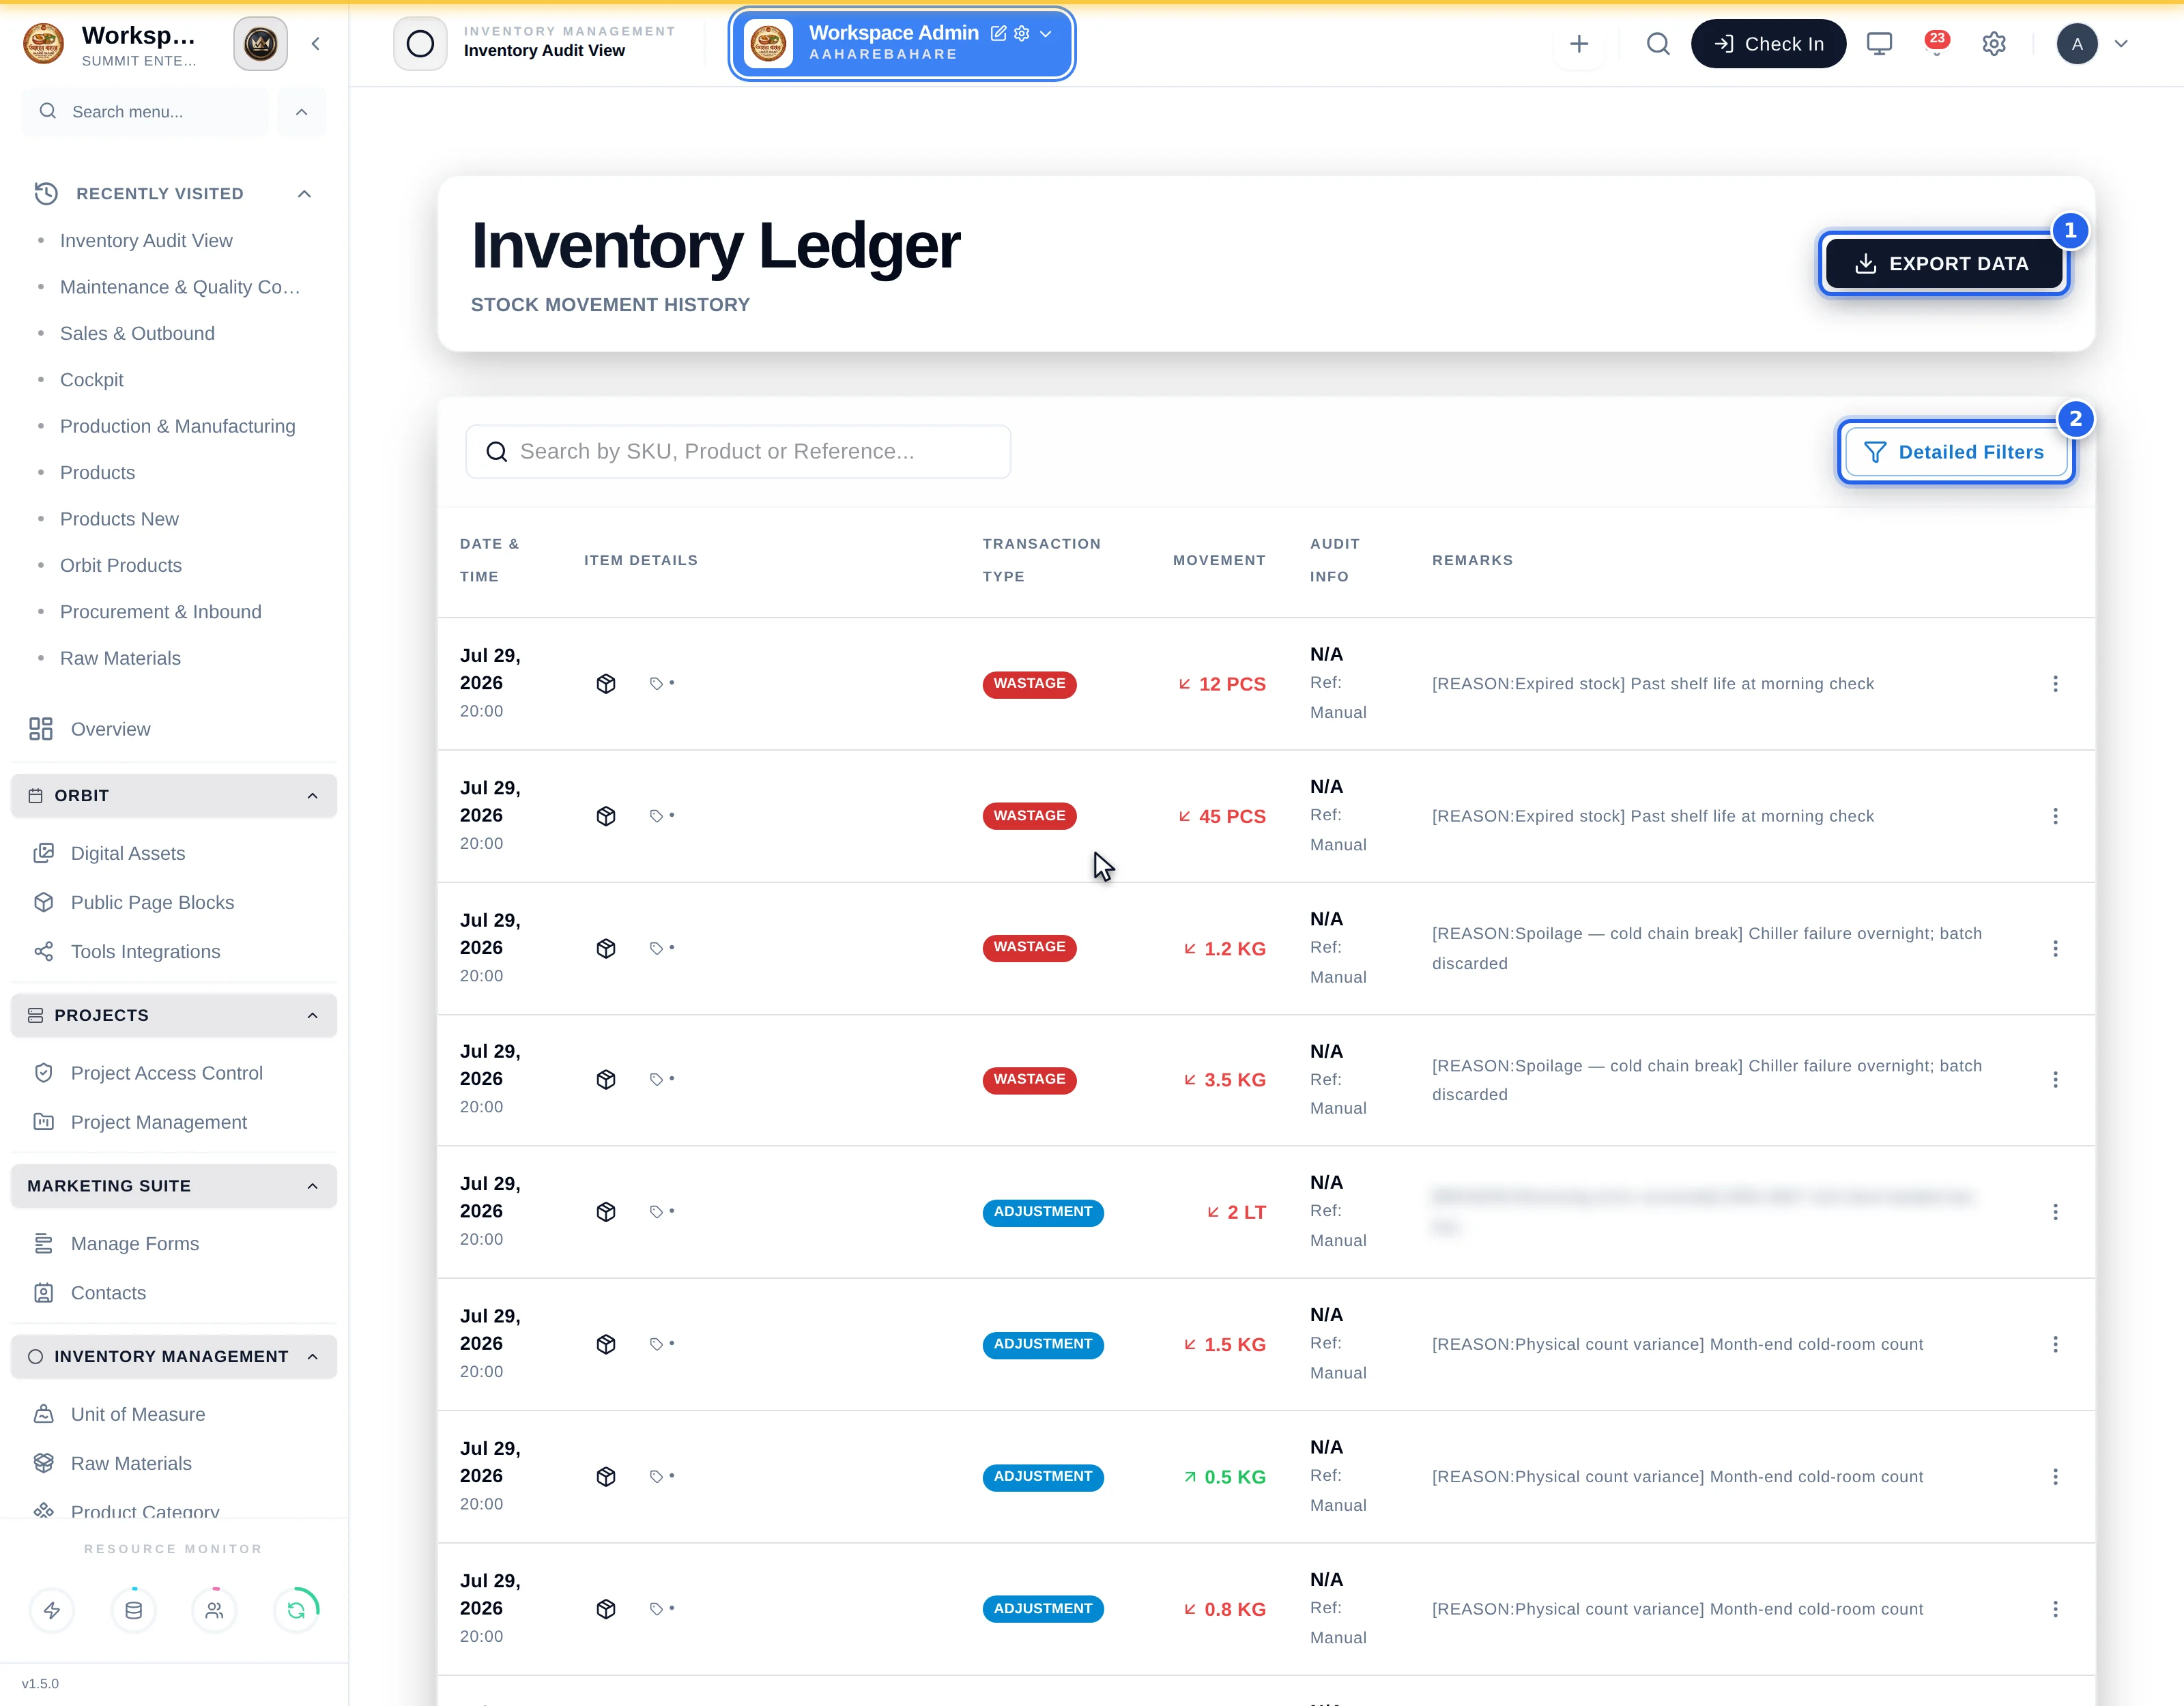The width and height of the screenshot is (2184, 1706).
Task: Click the small gear beside Workspace Admin
Action: 1021,33
